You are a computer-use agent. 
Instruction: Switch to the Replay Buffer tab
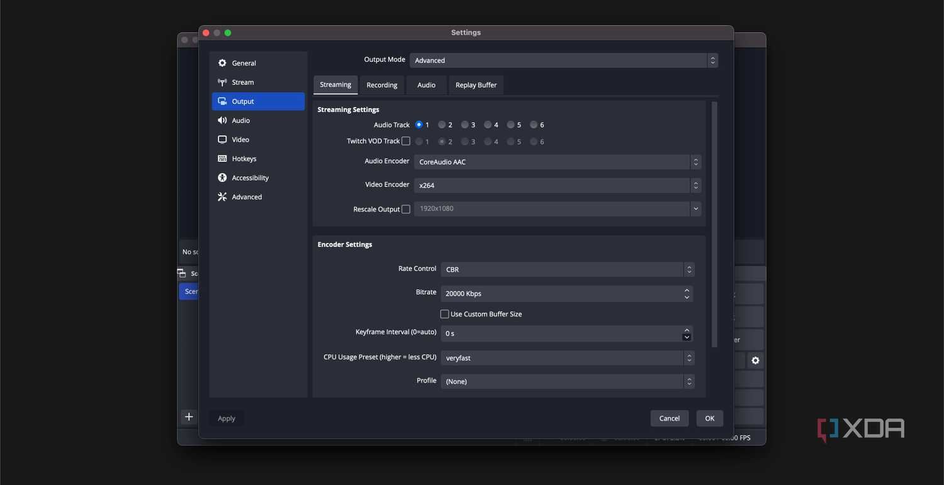pos(476,85)
